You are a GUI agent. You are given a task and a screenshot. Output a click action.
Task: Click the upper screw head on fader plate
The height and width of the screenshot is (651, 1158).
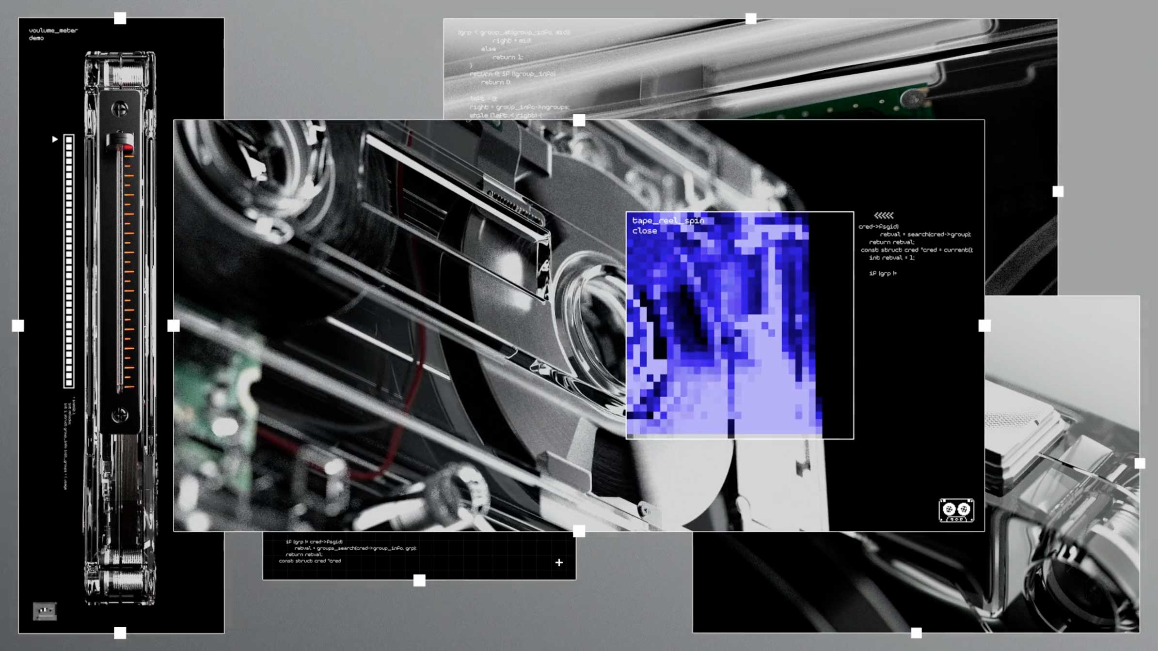(x=120, y=109)
